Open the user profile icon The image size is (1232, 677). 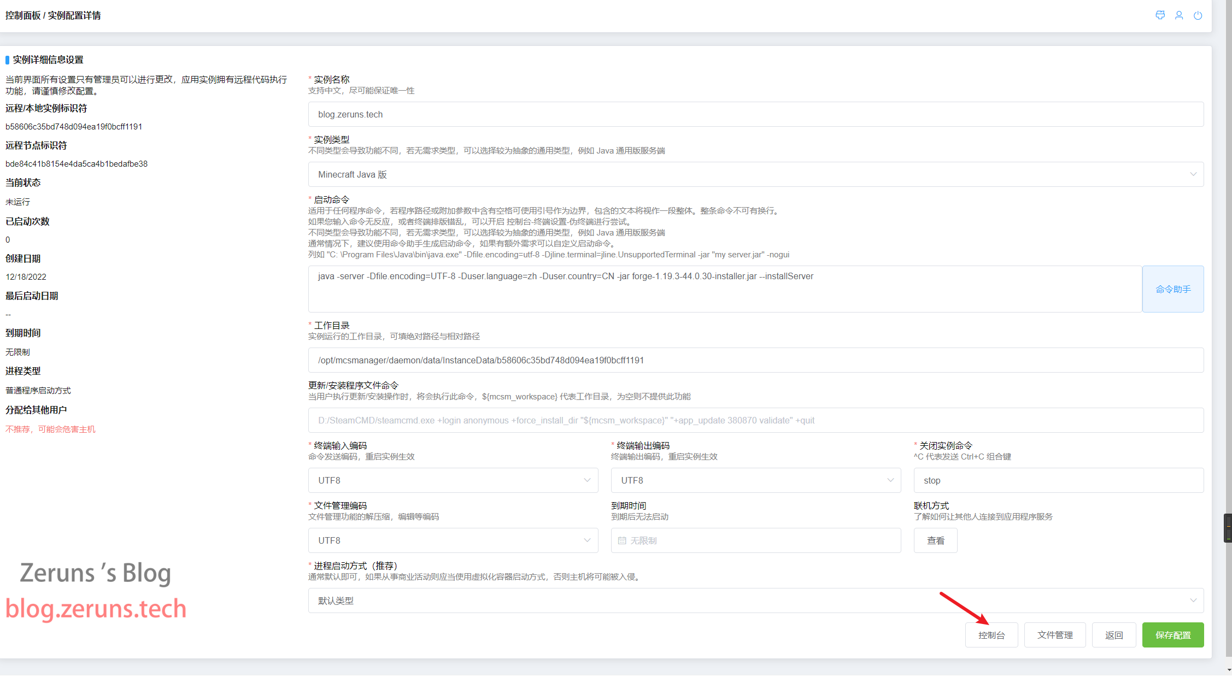[1179, 15]
